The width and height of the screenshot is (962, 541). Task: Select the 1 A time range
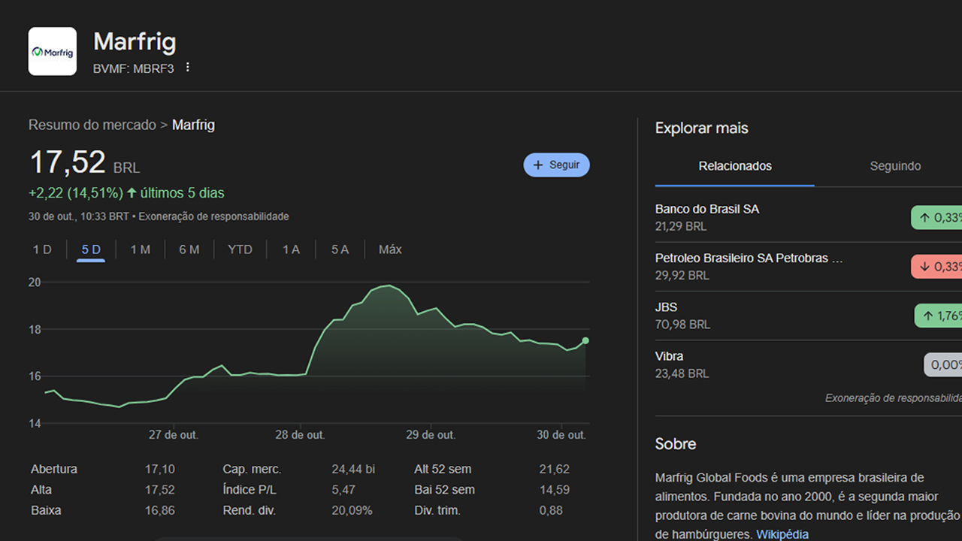pos(291,249)
